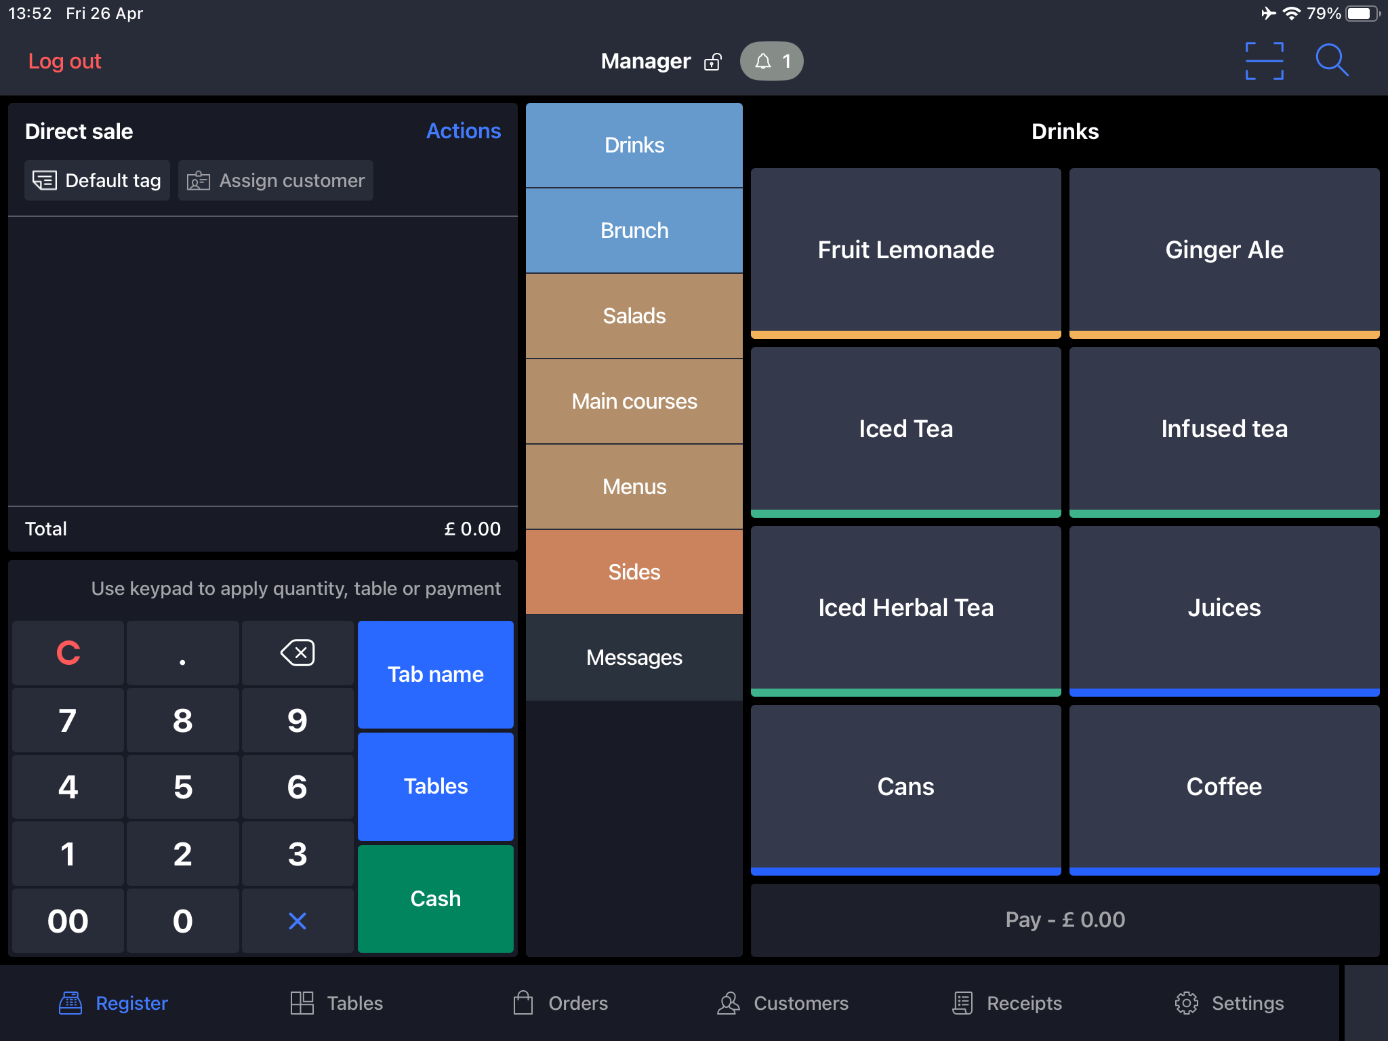Open the Iced Herbal Tea item
The width and height of the screenshot is (1388, 1041).
click(905, 608)
